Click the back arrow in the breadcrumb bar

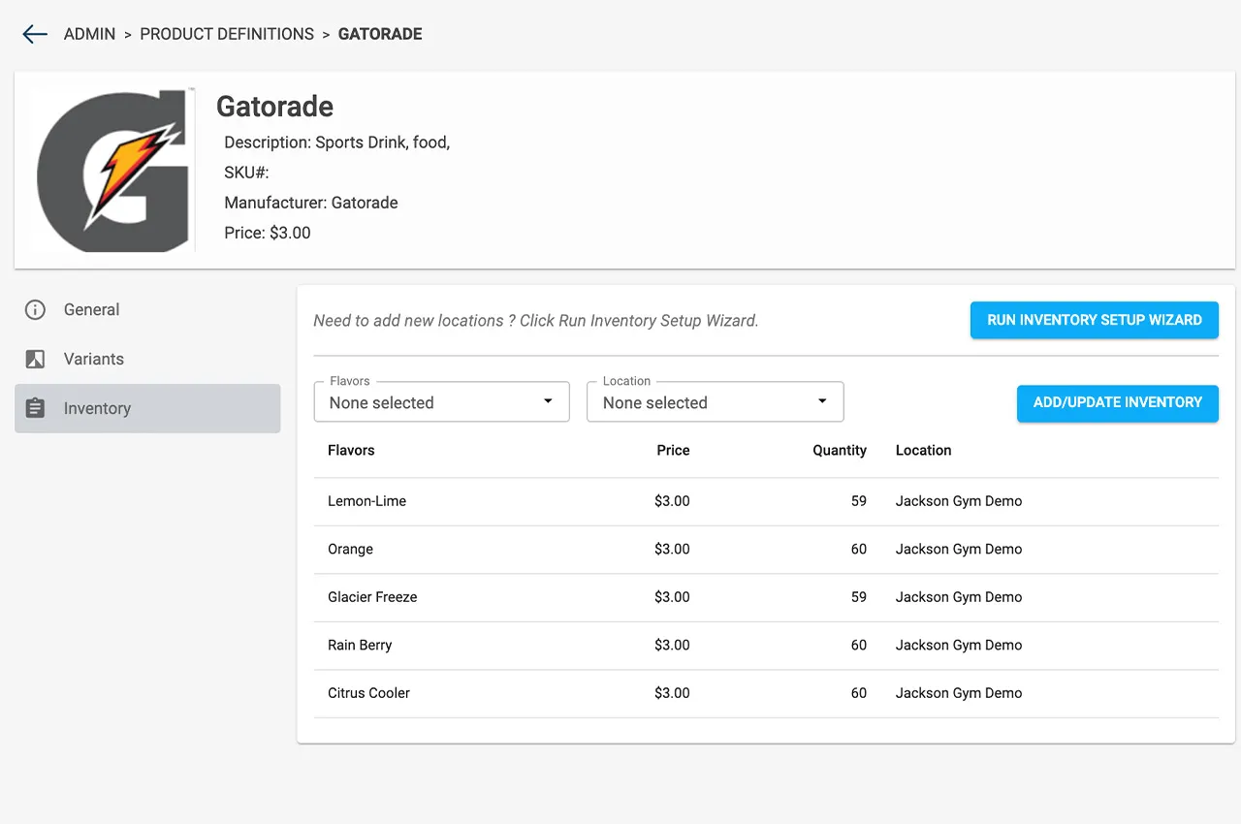(34, 34)
